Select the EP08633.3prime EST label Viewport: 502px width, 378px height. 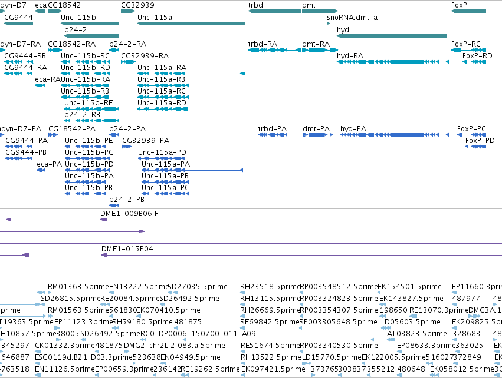tap(426, 346)
